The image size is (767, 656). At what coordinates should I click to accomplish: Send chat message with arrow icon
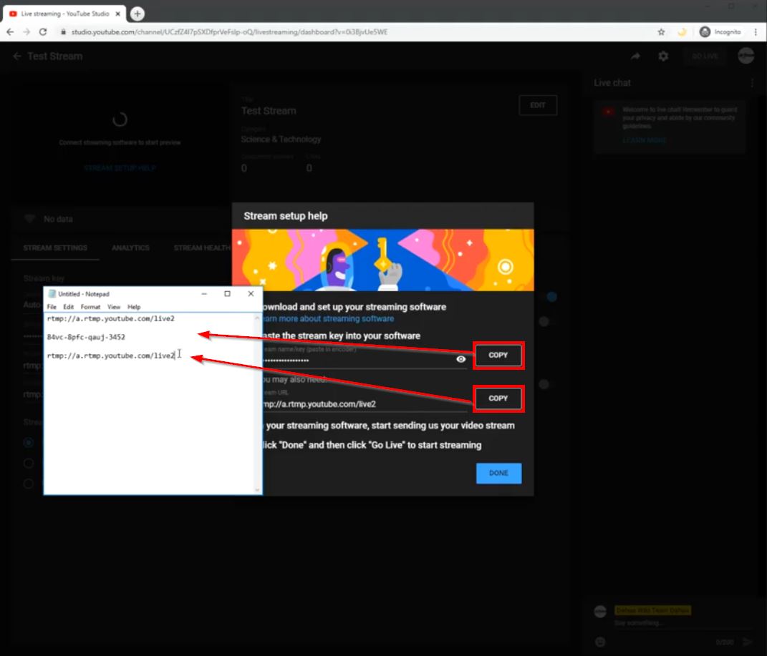coord(748,642)
